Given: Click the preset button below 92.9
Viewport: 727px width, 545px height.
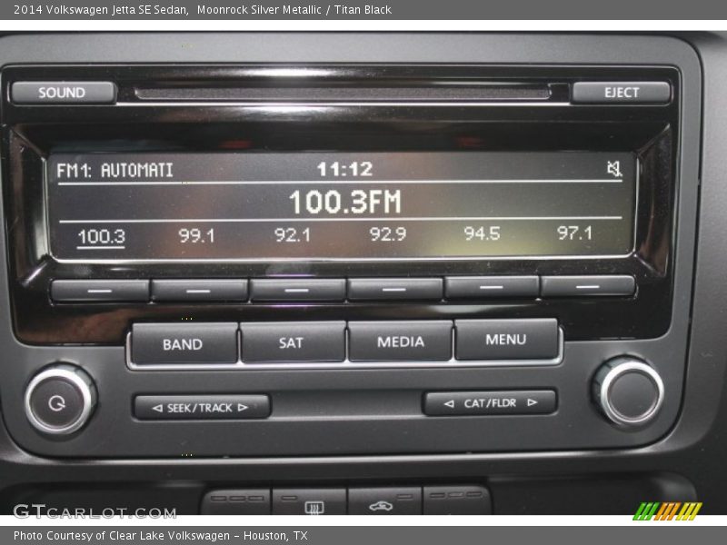Looking at the screenshot, I should [395, 289].
